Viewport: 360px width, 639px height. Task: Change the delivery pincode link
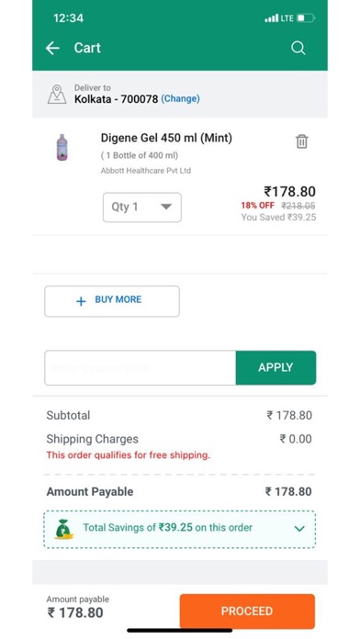pyautogui.click(x=180, y=98)
